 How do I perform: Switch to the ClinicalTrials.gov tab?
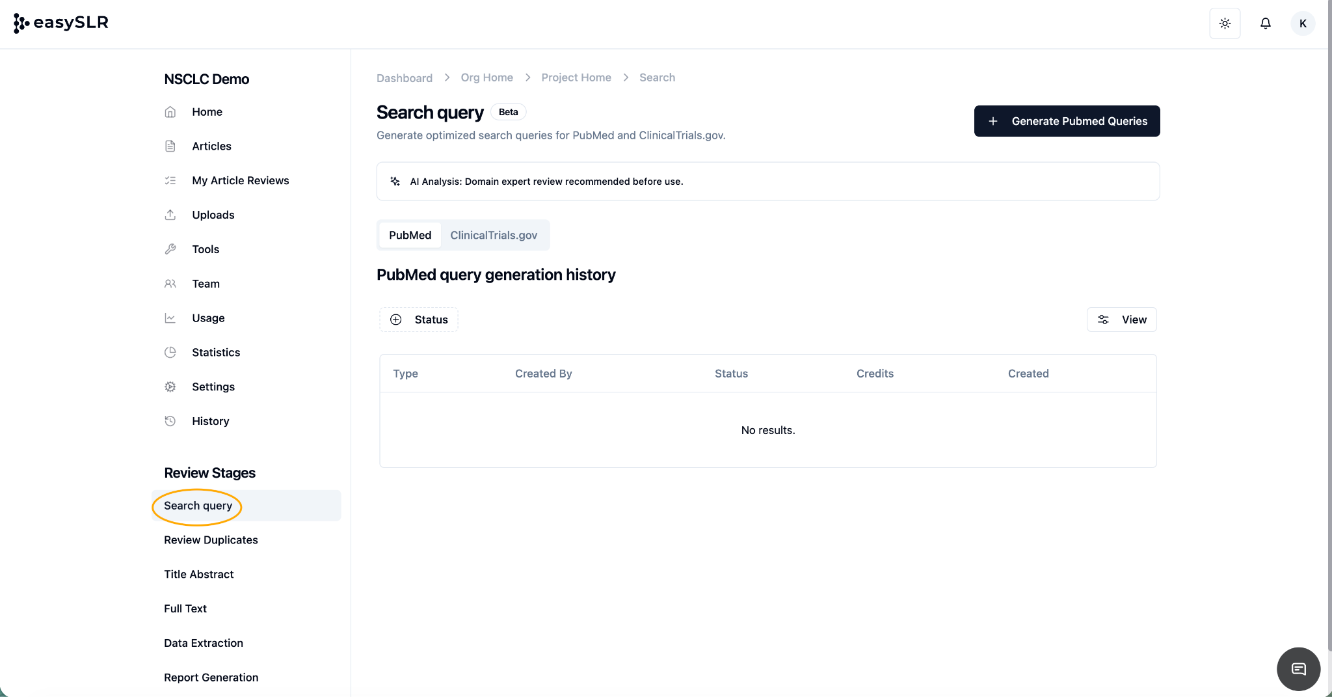tap(494, 235)
